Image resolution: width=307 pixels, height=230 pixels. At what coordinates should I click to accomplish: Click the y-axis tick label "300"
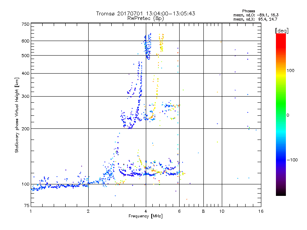[25, 97]
